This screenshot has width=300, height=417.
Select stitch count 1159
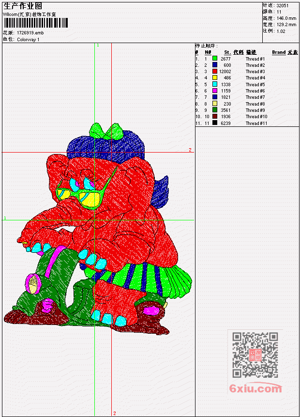click(x=225, y=91)
